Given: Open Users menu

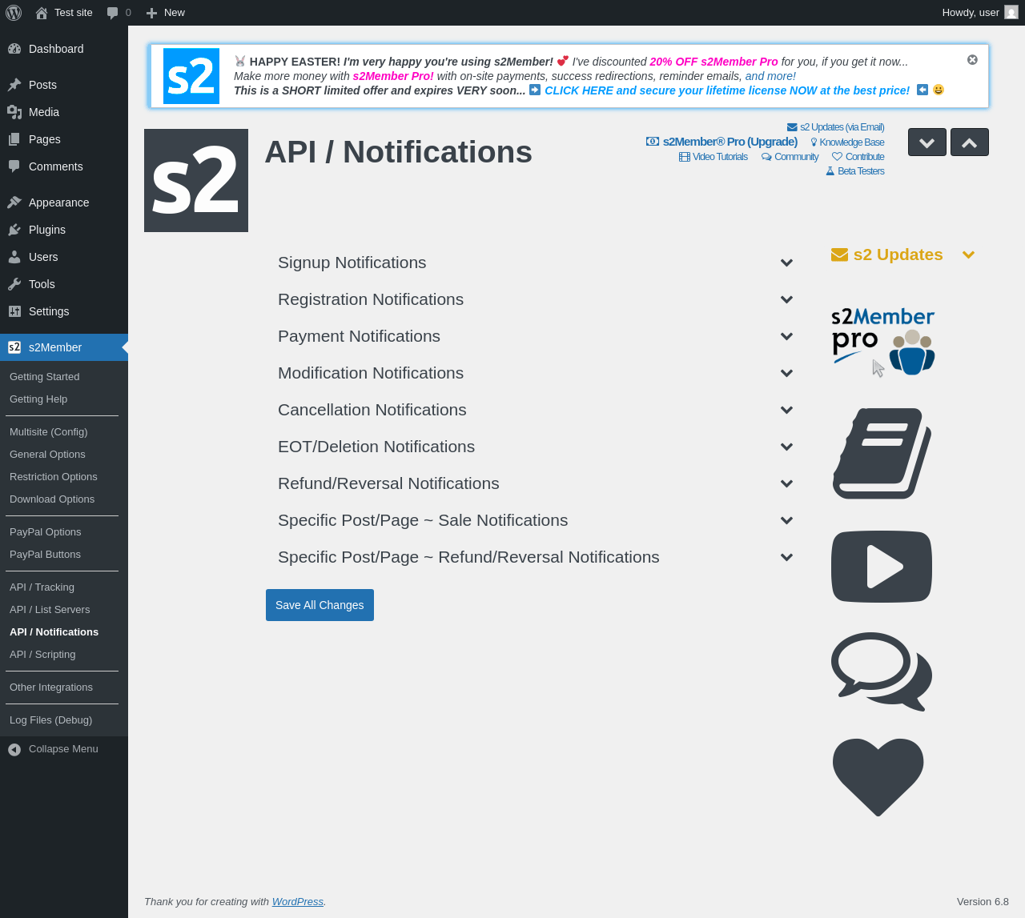Looking at the screenshot, I should point(64,257).
